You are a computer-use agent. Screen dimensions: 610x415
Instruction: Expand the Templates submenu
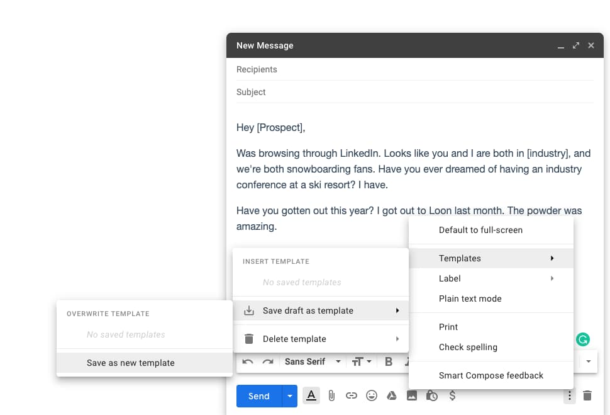(491, 258)
